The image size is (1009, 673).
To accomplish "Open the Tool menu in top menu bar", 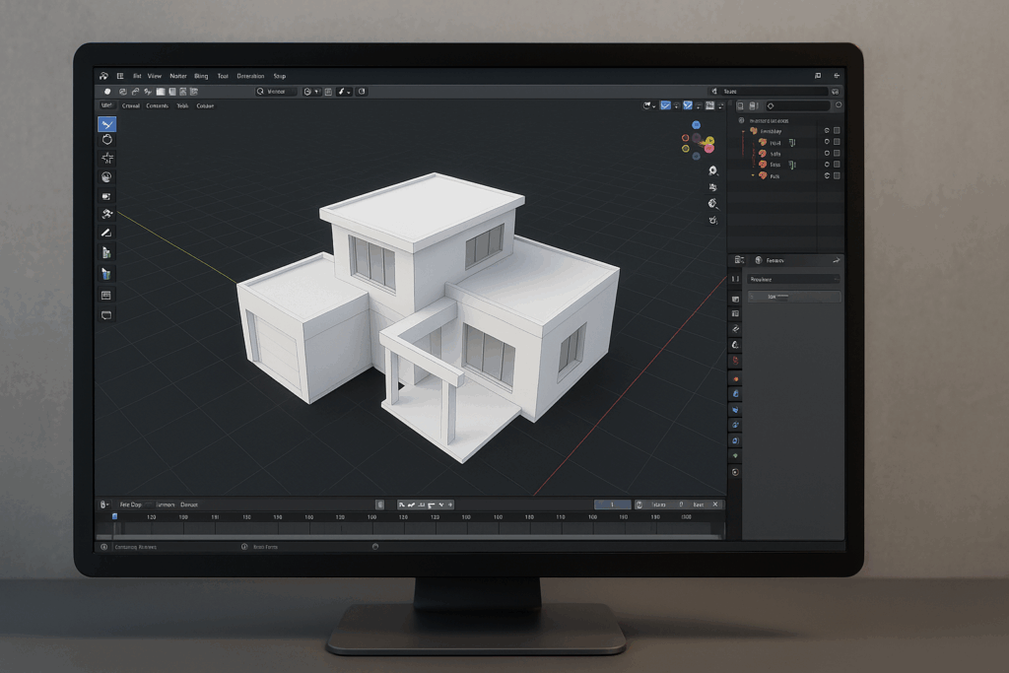I will click(x=223, y=76).
